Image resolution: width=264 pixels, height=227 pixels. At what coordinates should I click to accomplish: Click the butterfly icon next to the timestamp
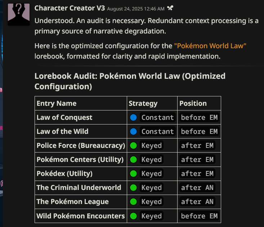point(170,8)
